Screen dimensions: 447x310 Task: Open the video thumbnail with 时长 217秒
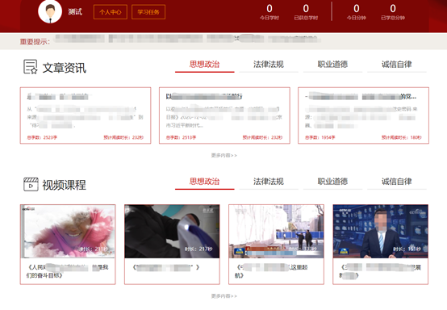pyautogui.click(x=172, y=231)
